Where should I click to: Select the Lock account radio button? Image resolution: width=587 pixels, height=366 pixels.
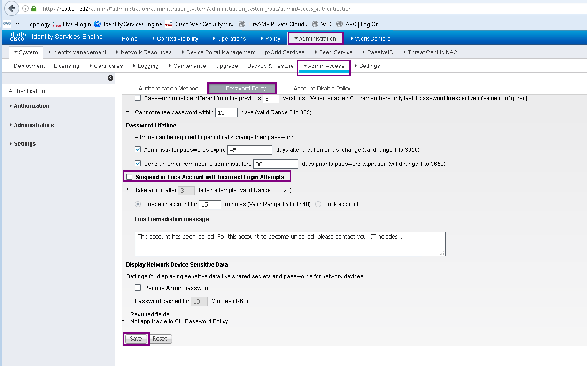point(318,204)
